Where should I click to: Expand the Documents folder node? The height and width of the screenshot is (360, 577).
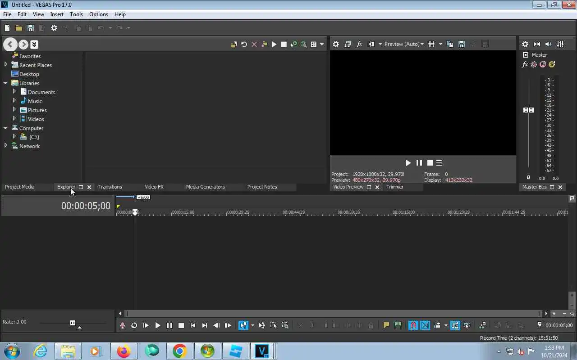point(14,92)
